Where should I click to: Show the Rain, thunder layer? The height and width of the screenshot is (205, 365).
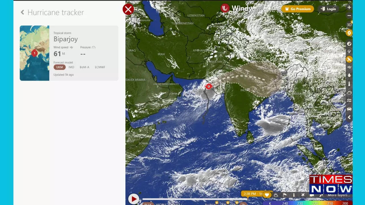(x=349, y=75)
